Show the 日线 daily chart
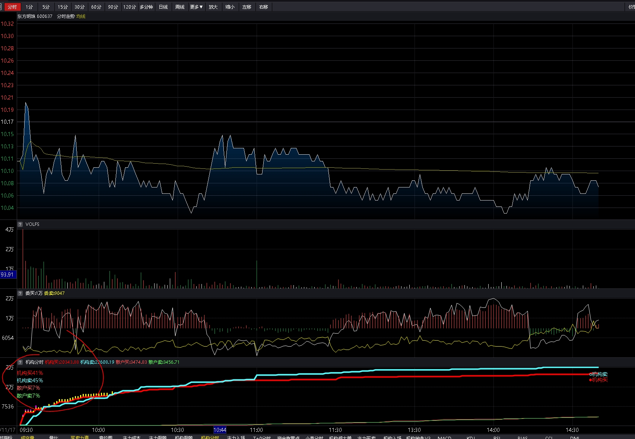This screenshot has width=635, height=439. click(163, 7)
